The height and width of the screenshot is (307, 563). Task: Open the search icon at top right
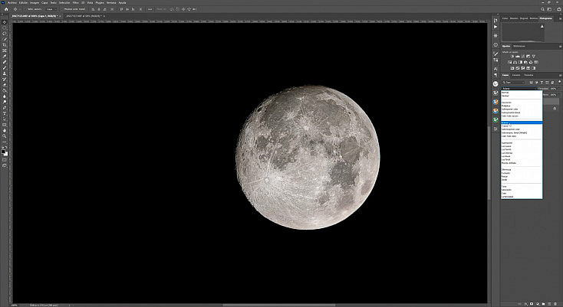click(x=542, y=9)
